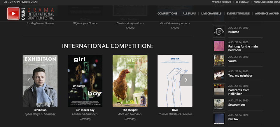Open Events Timeline menu item
The width and height of the screenshot is (280, 127).
tap(238, 14)
